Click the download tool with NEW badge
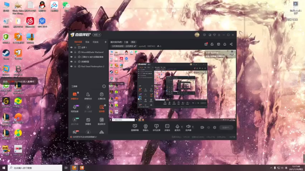 coord(74,121)
